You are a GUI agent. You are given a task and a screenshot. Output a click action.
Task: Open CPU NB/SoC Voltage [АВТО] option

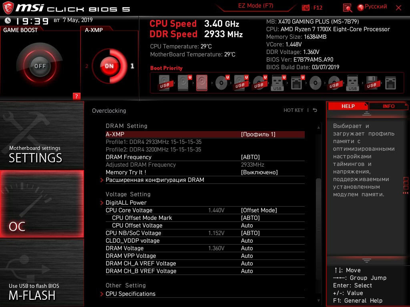coord(250,233)
